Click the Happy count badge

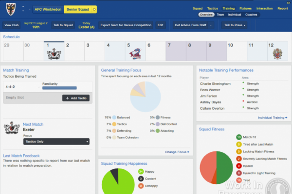click(x=141, y=172)
